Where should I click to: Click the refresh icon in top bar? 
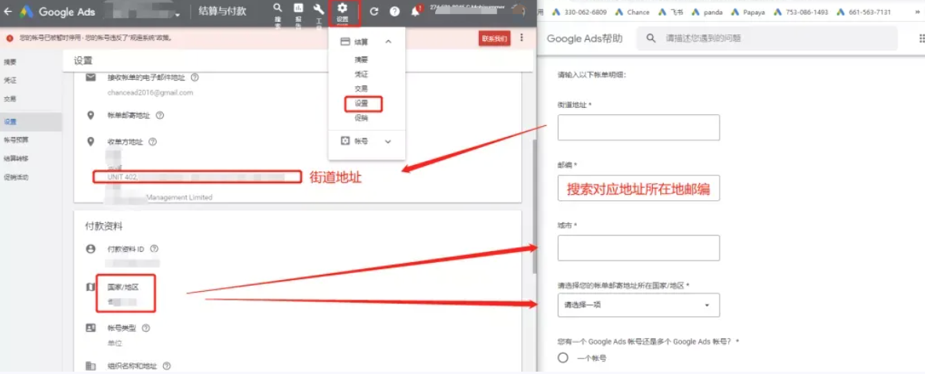coord(374,12)
